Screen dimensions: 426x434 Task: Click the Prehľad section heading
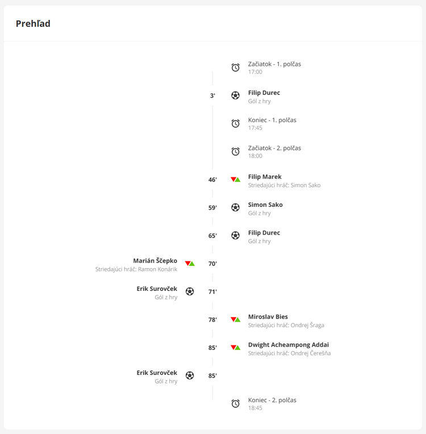33,23
